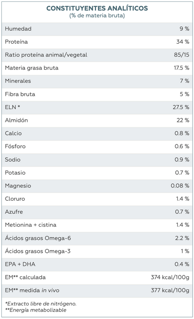Select the Ratio proteína animal/vegetal row
This screenshot has height=319, width=194.
(97, 55)
